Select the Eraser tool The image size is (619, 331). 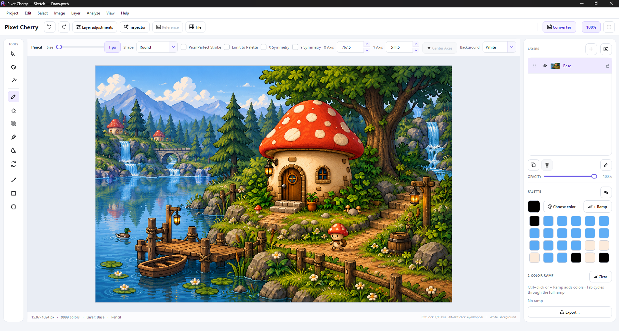point(14,111)
